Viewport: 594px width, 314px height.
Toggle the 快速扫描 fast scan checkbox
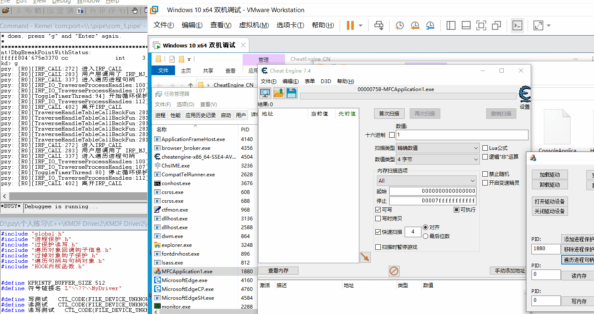pos(378,232)
